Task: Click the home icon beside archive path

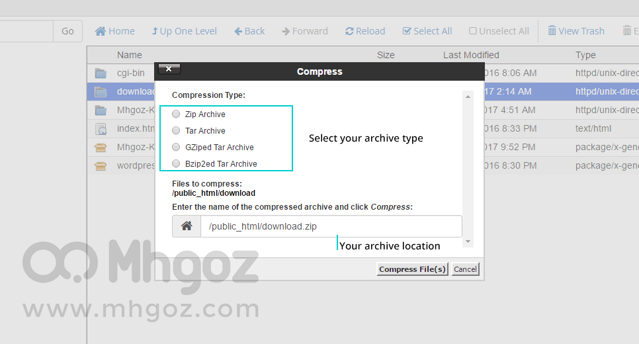Action: pyautogui.click(x=187, y=226)
